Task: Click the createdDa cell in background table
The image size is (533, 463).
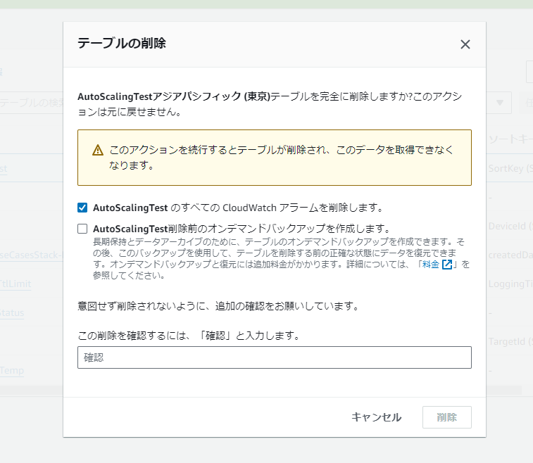Action: 510,255
